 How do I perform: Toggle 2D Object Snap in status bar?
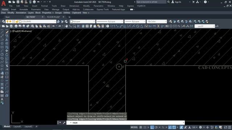(x=174, y=127)
